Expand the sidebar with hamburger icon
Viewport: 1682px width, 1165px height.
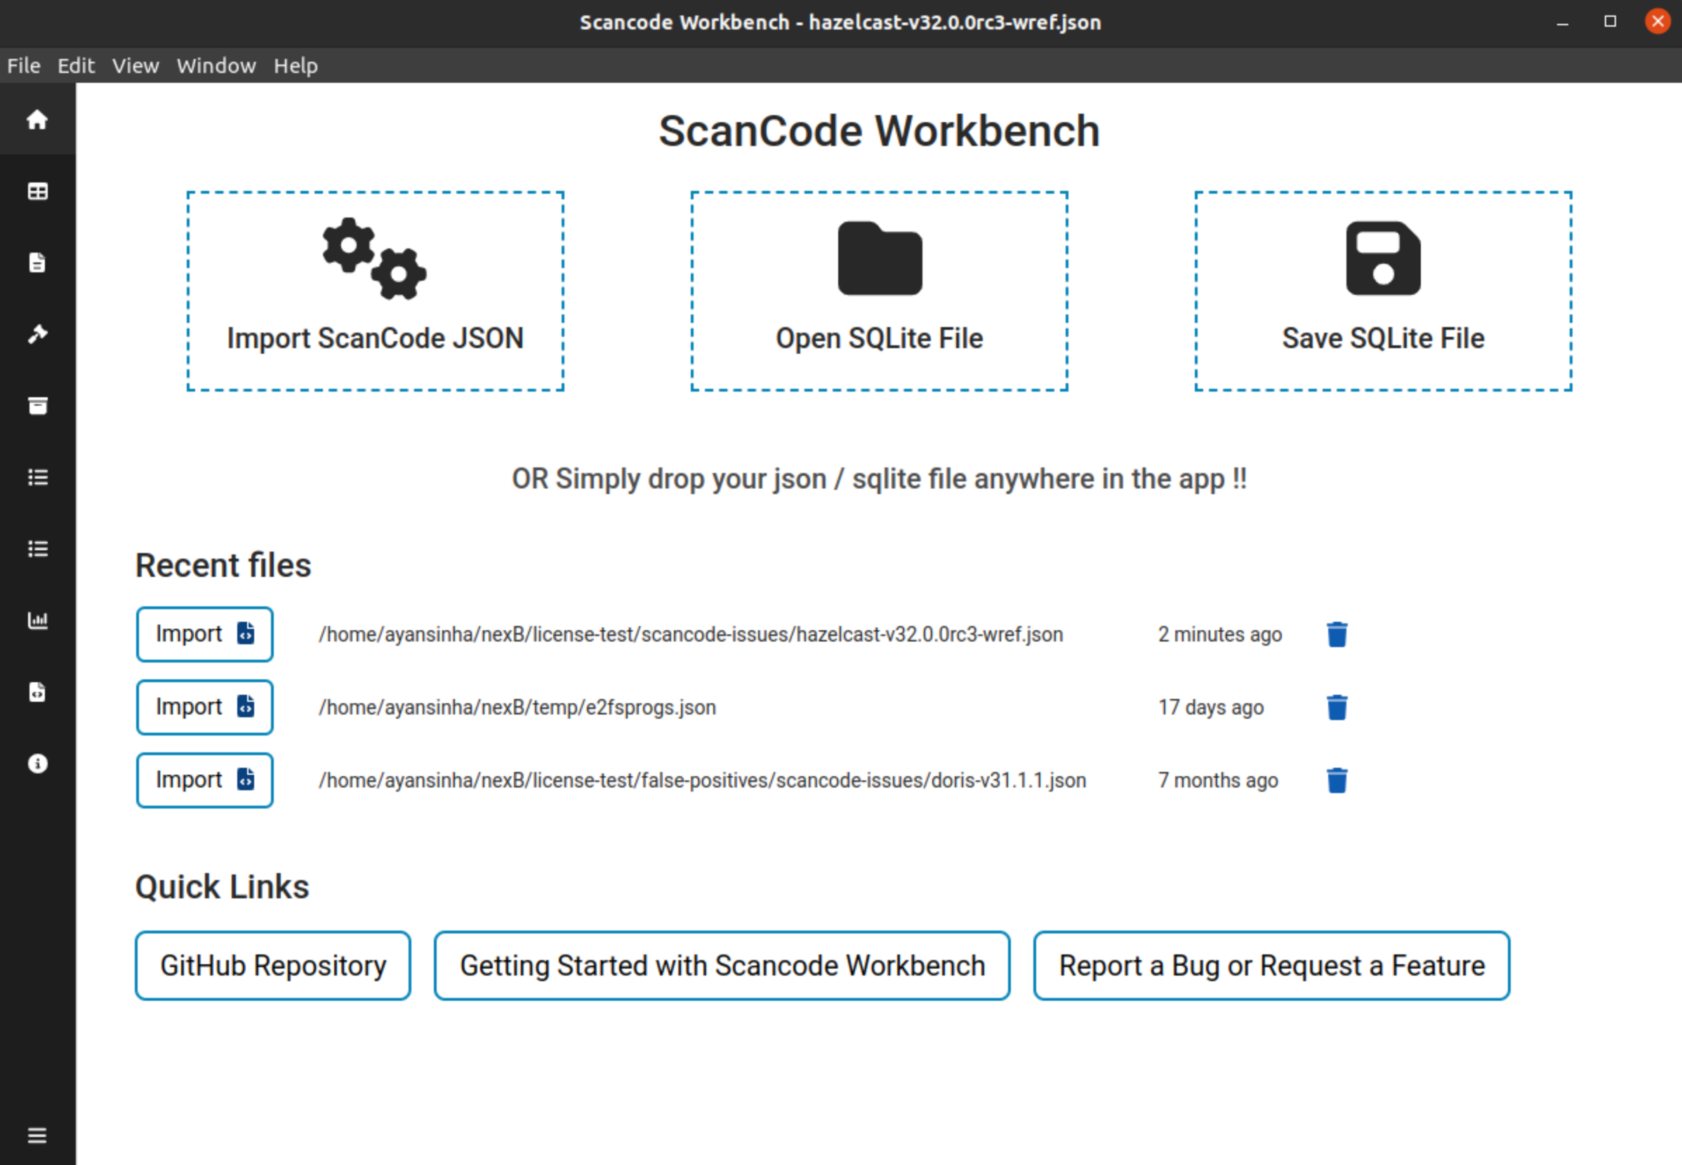click(37, 1135)
